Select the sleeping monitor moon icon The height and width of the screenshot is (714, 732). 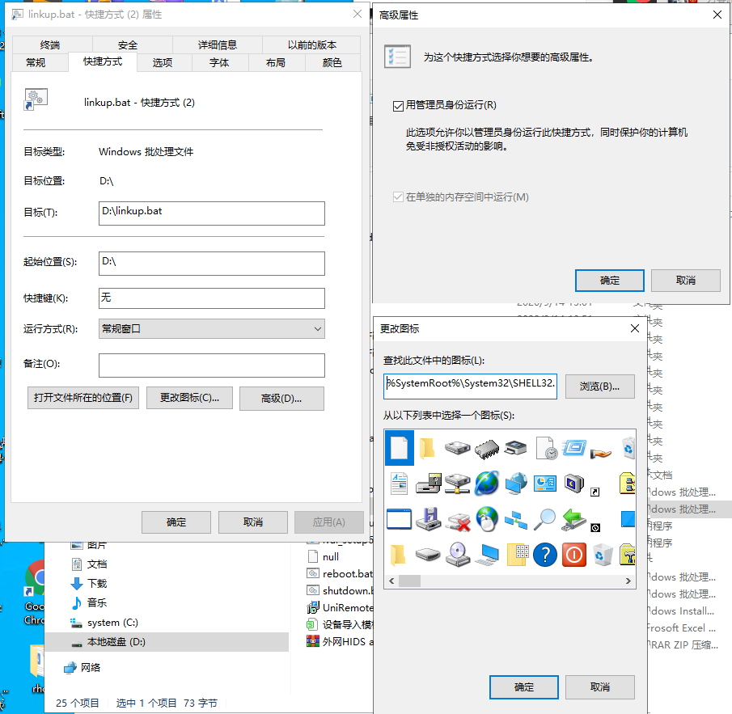[573, 484]
